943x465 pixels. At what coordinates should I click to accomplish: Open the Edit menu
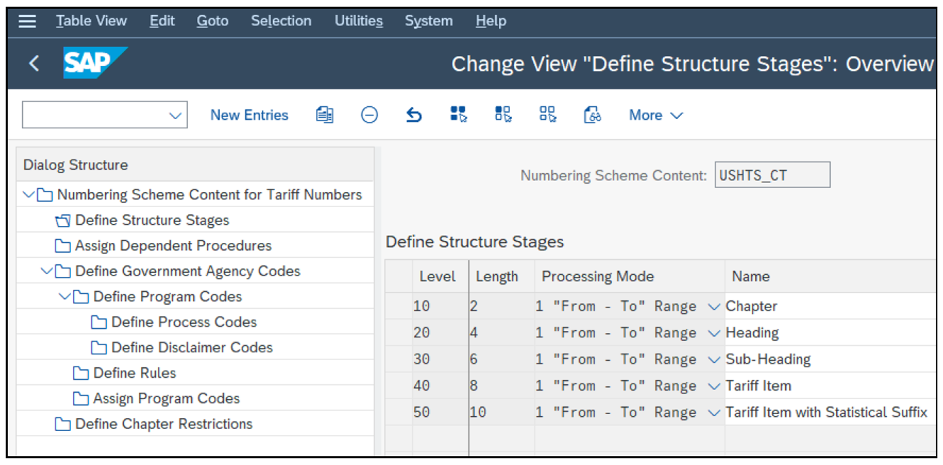pos(162,21)
